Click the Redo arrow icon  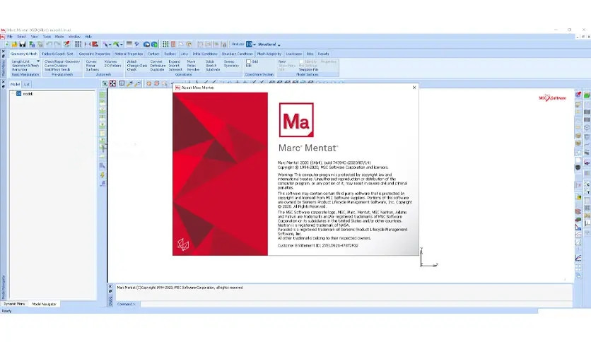57,44
